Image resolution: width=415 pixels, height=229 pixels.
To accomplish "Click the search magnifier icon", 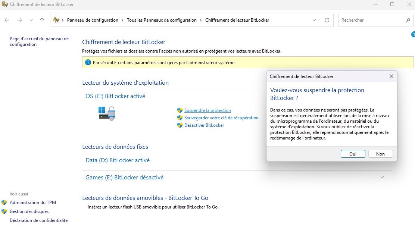I will (x=408, y=20).
